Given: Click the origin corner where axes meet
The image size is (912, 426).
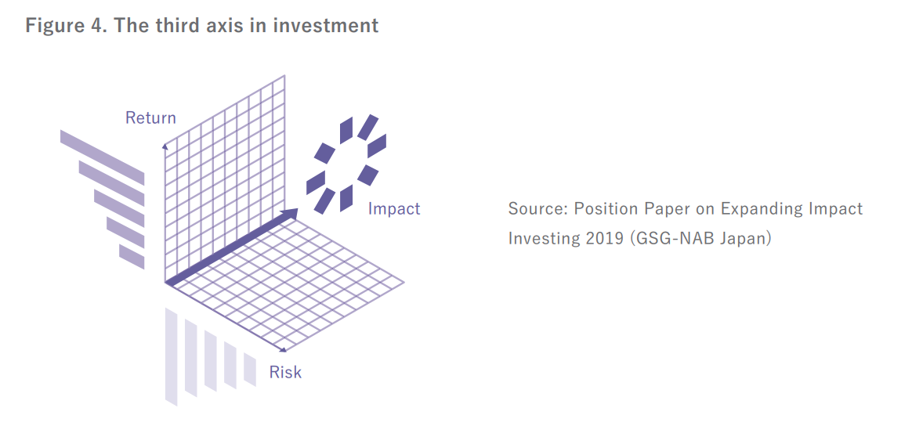Looking at the screenshot, I should [166, 283].
